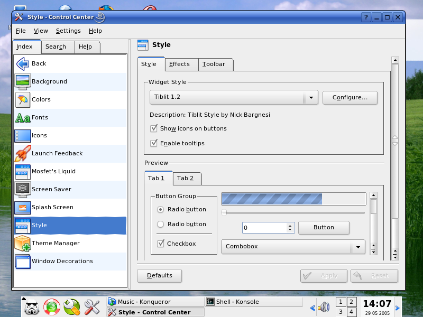Click the Apply button
The width and height of the screenshot is (423, 317).
(x=324, y=276)
